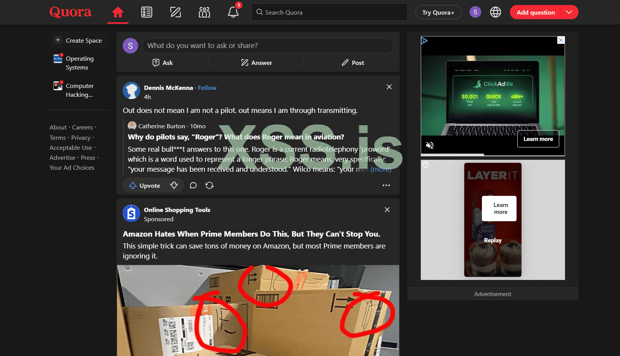This screenshot has width=620, height=356.
Task: Open the Terms footer link
Action: point(58,138)
